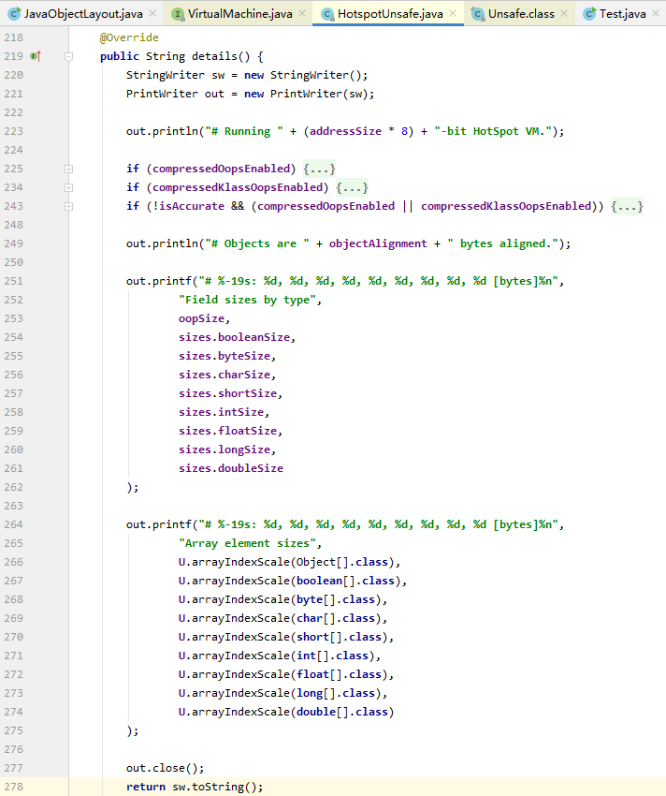The image size is (666, 796).
Task: Expand the folded block at line 234
Action: 69,187
